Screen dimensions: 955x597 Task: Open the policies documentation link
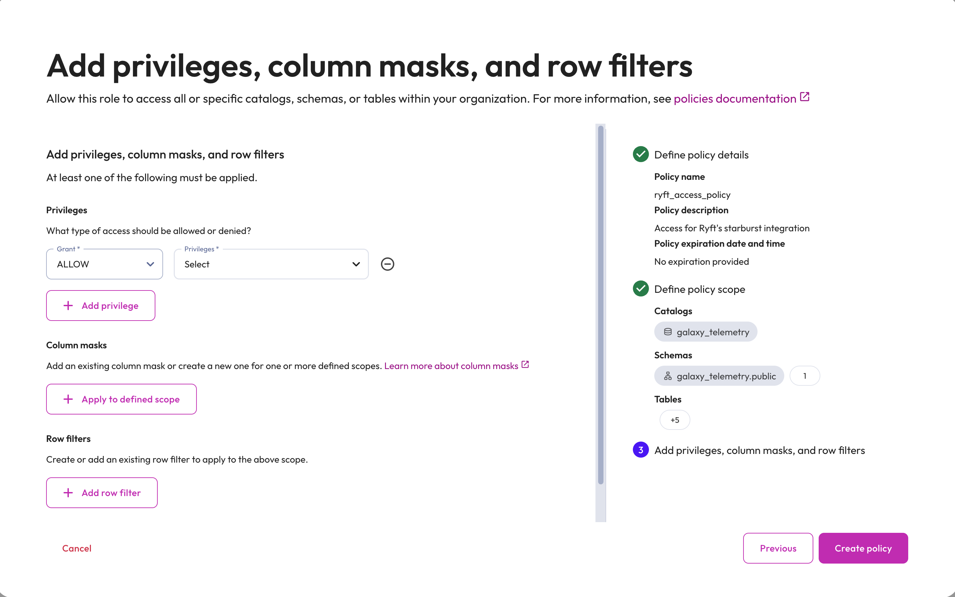[735, 99]
